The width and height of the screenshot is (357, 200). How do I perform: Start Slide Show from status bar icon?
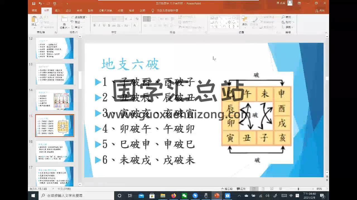click(x=281, y=189)
